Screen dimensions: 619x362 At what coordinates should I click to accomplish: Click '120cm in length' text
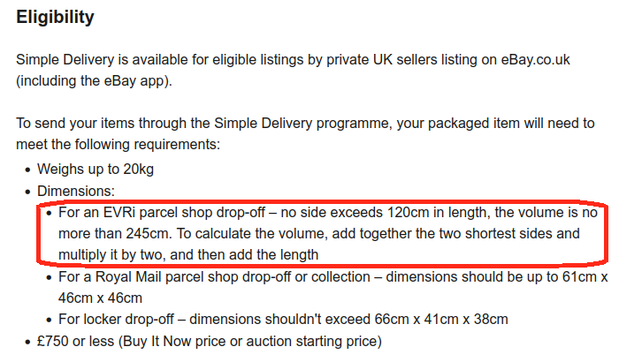pyautogui.click(x=437, y=213)
